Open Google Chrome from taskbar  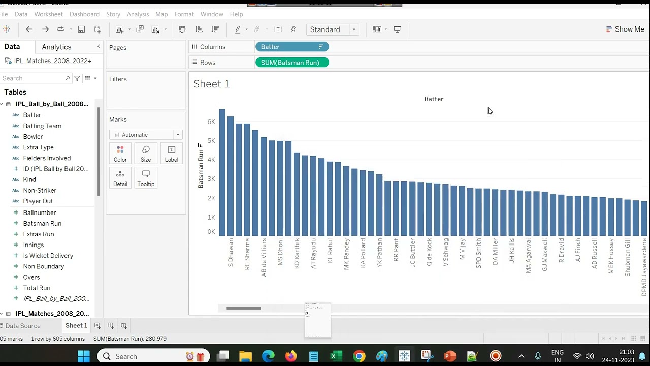pos(359,356)
